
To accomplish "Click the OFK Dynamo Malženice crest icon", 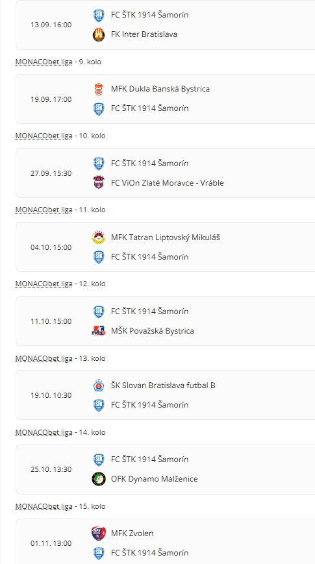I will click(x=99, y=479).
